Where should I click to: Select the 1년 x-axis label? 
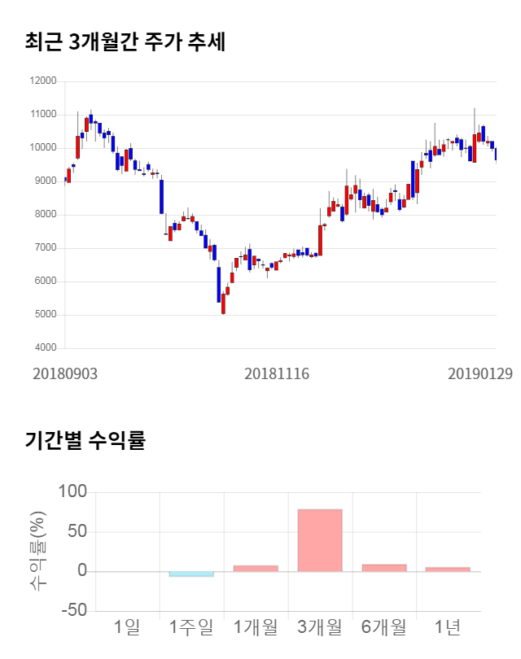[448, 626]
